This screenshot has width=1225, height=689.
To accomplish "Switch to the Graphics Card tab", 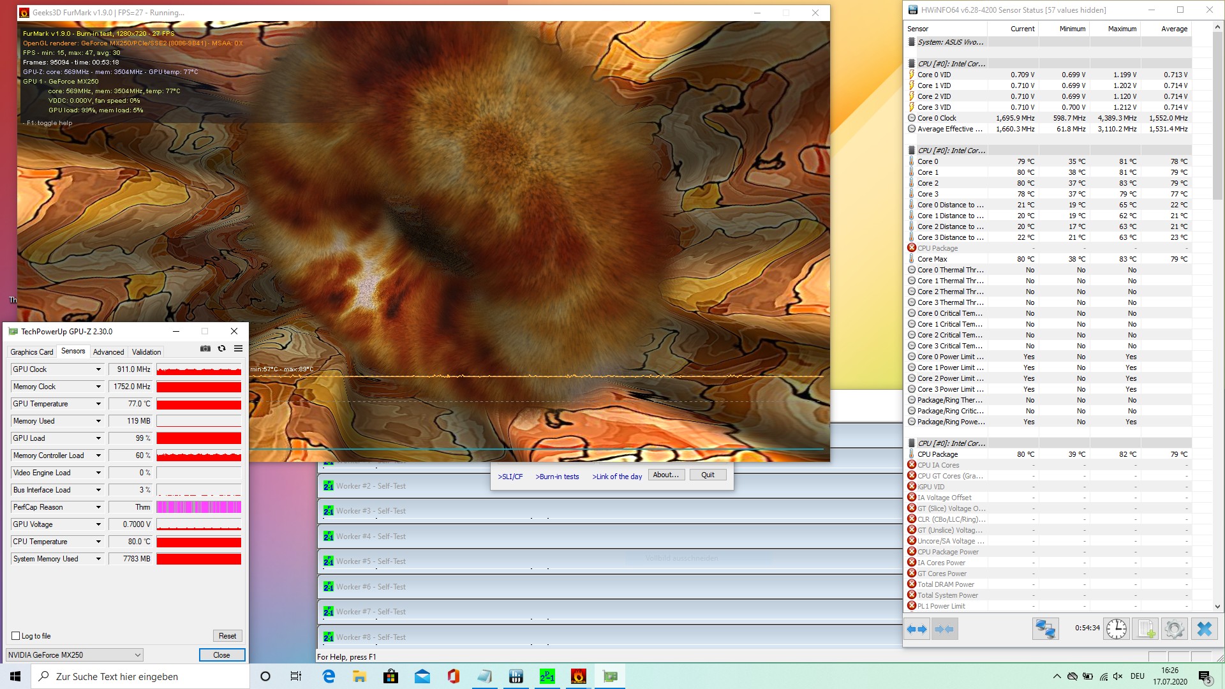I will (32, 352).
